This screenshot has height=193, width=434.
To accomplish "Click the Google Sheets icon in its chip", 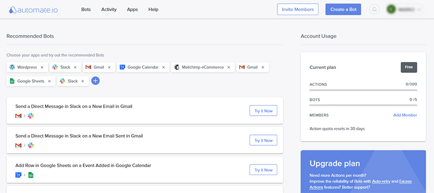I will click(12, 81).
